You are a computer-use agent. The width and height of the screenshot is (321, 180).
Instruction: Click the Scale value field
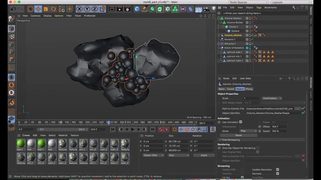pos(251,98)
